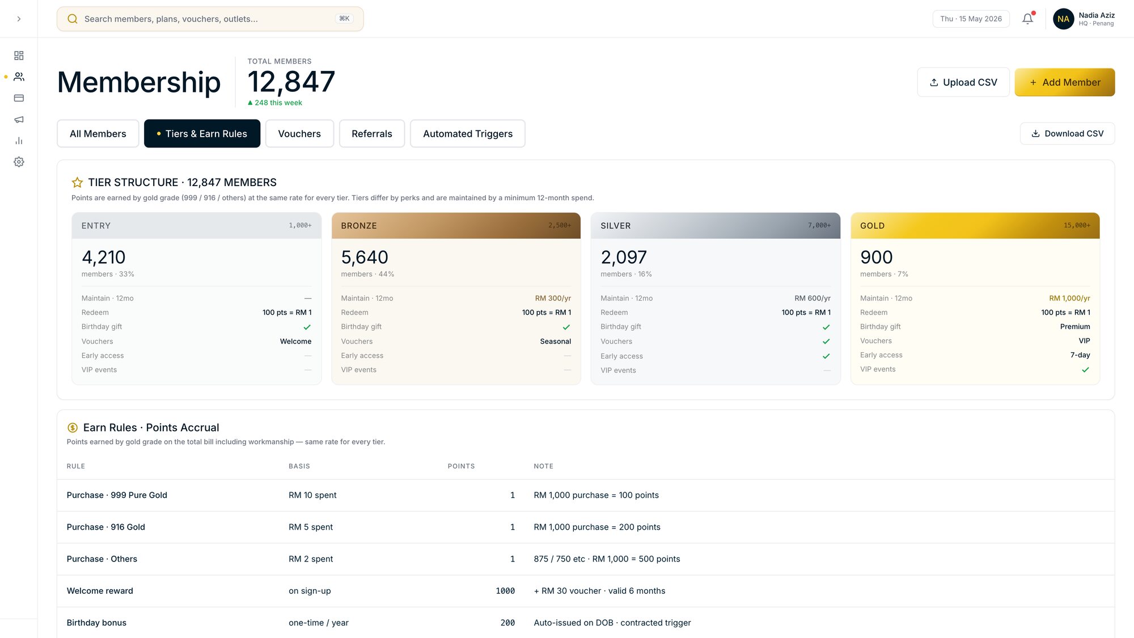
Task: Expand the sidebar with the chevron arrow
Action: coord(19,19)
